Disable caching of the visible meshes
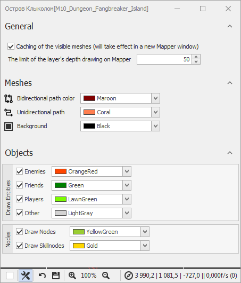The height and width of the screenshot is (283, 241). coord(11,46)
